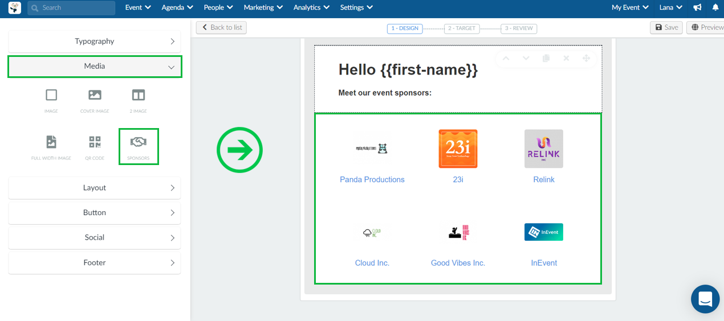724x321 pixels.
Task: Select the Image media block icon
Action: 51,95
